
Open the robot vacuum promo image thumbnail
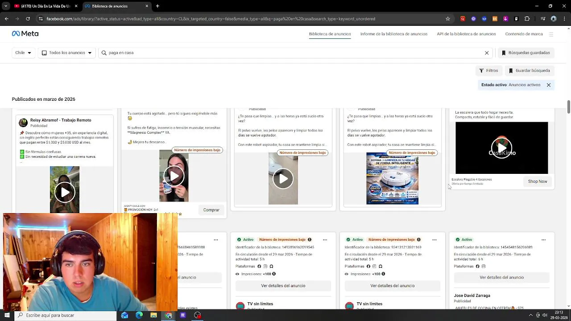click(393, 179)
